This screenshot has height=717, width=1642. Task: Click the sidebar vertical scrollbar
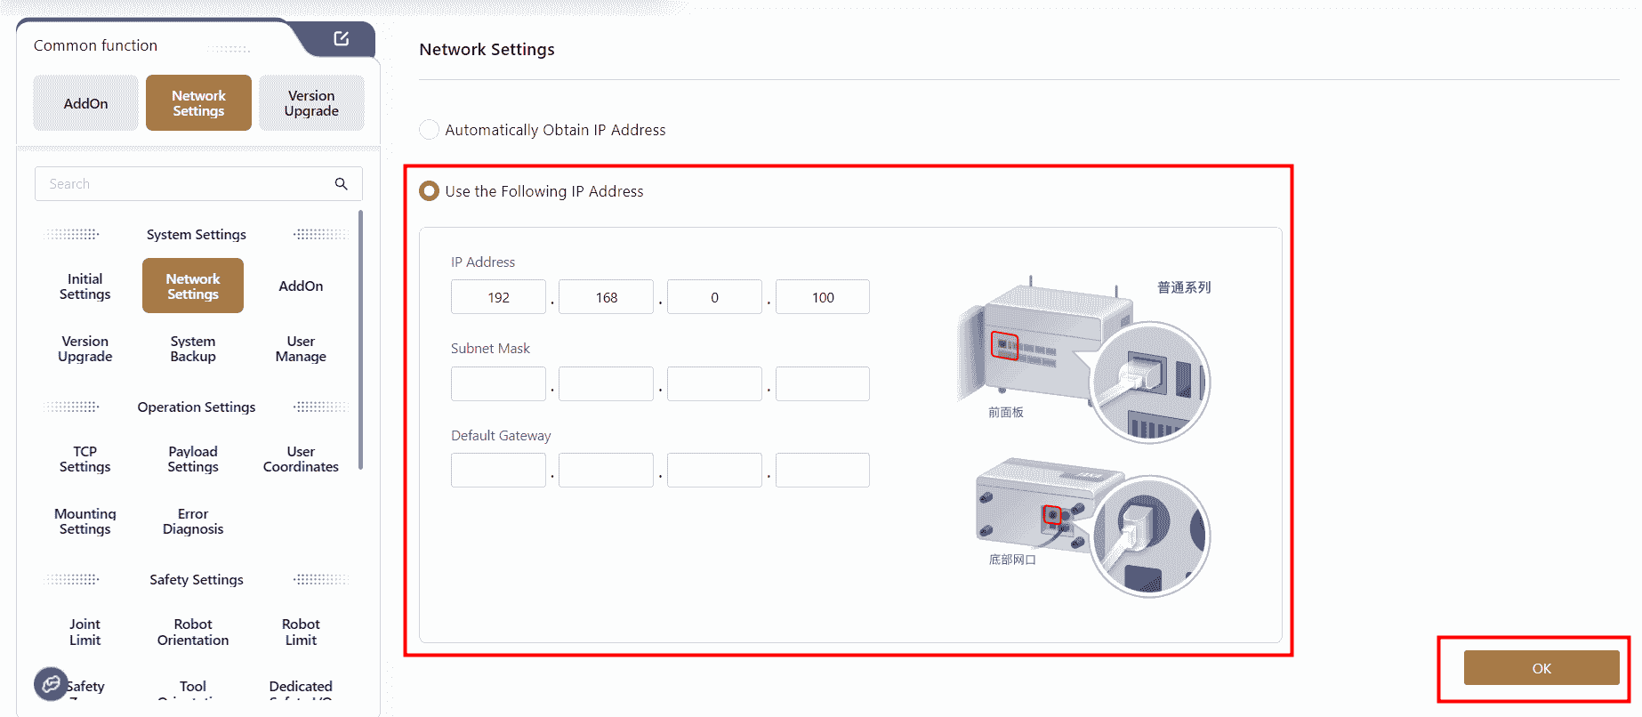[360, 338]
